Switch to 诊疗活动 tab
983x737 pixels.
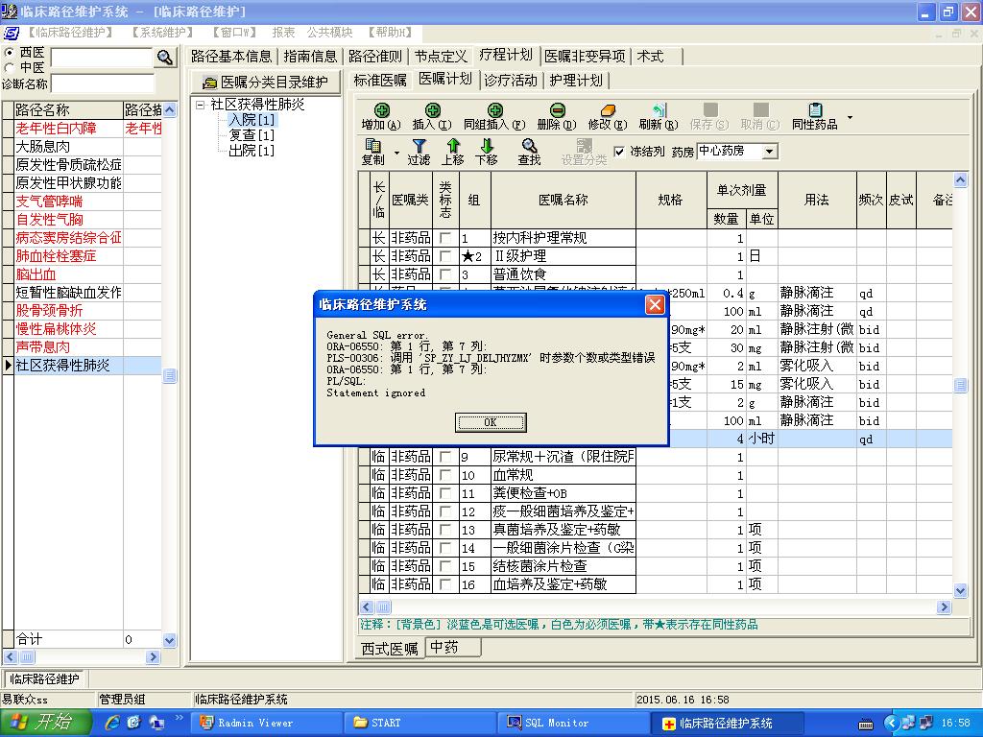point(511,81)
